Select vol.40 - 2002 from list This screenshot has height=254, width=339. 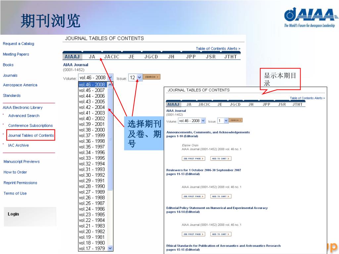[x=93, y=118]
